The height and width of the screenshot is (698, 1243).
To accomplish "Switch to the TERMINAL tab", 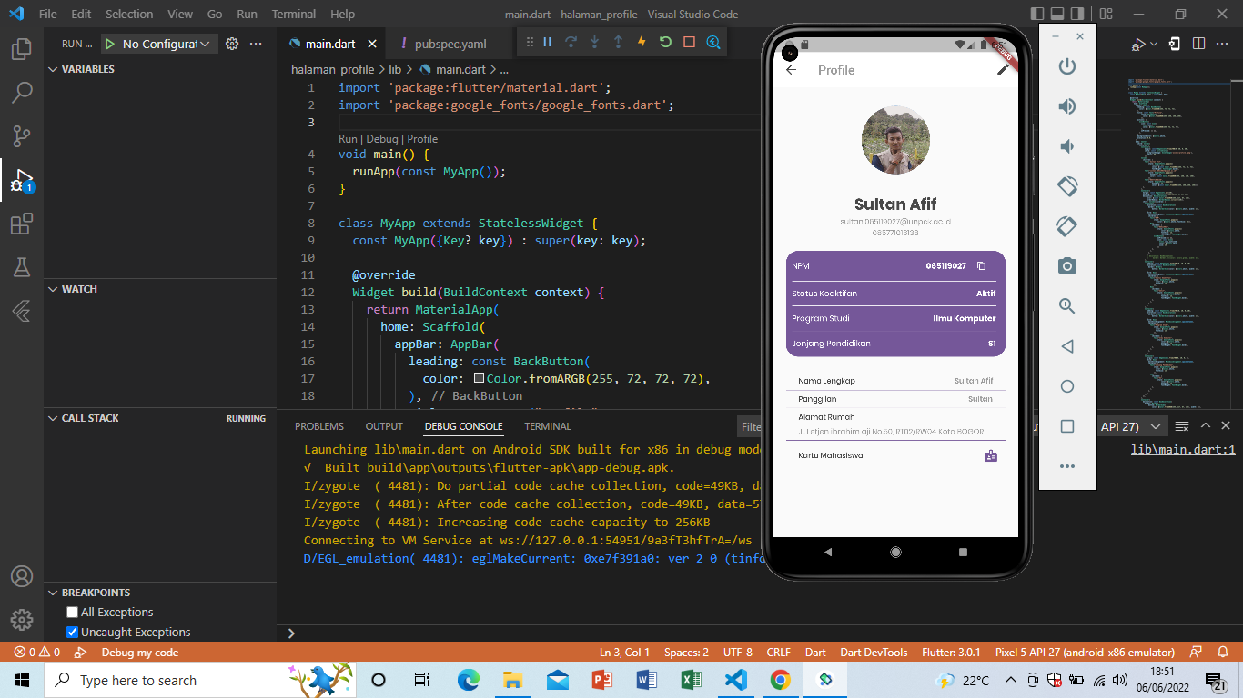I will (547, 425).
